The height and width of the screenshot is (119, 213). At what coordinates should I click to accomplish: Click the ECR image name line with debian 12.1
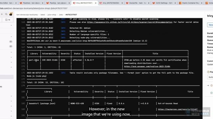(x=87, y=41)
